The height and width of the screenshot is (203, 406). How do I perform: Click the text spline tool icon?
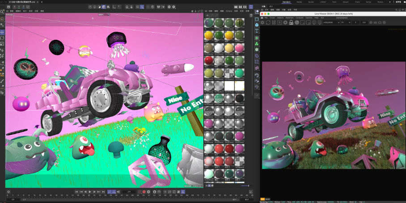click(x=257, y=31)
